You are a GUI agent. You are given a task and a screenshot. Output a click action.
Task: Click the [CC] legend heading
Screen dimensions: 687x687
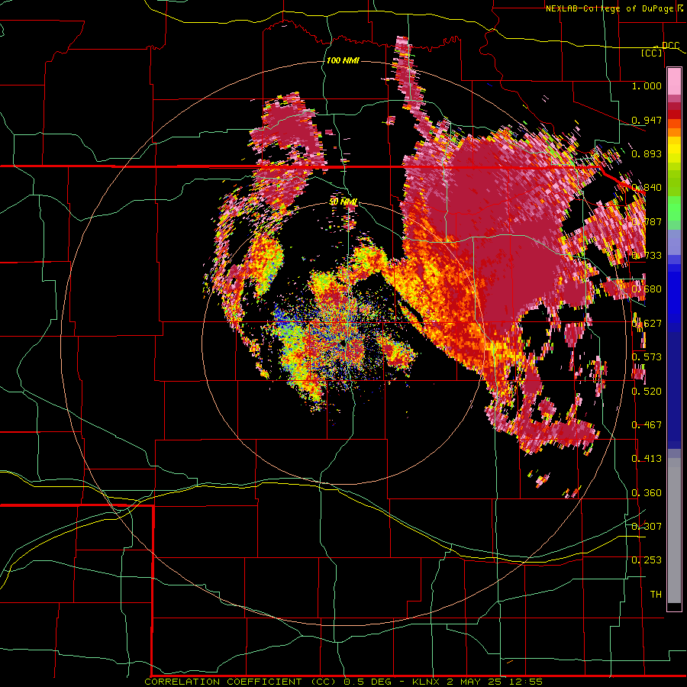pyautogui.click(x=652, y=53)
